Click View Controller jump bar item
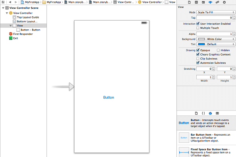Viewport: 236px width, 157px height. pos(150,2)
